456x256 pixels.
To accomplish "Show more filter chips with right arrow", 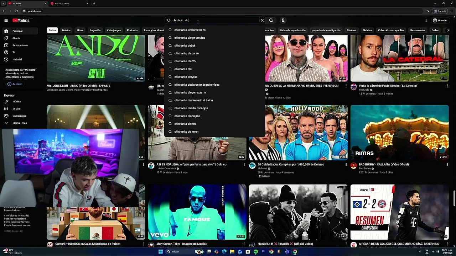I will (x=448, y=30).
